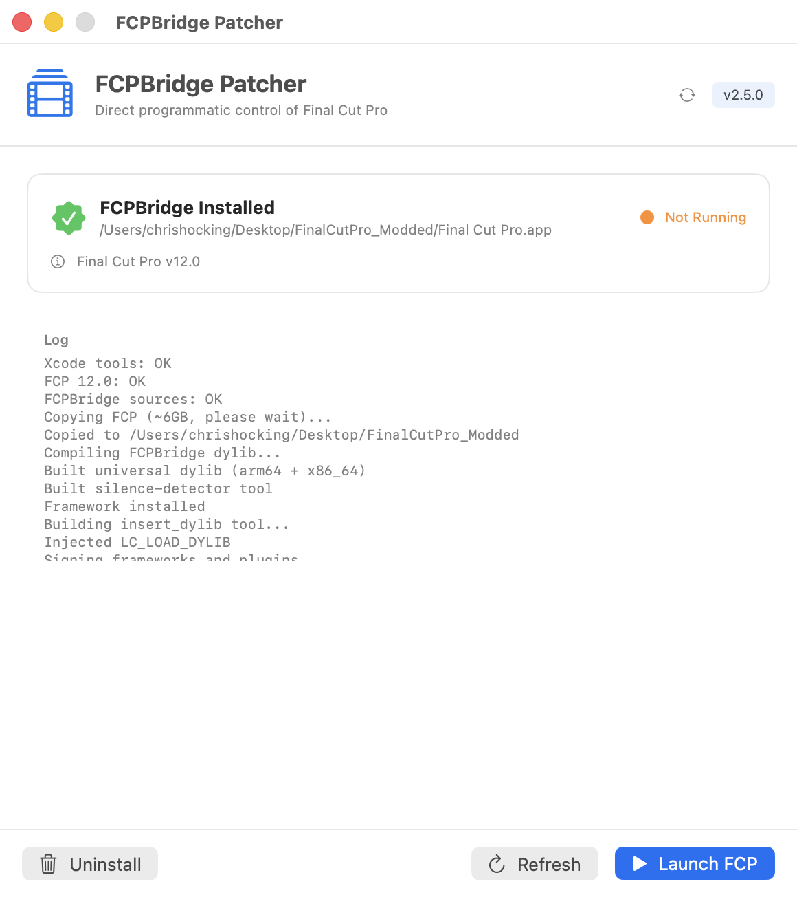Click the Not Running status label

point(706,217)
